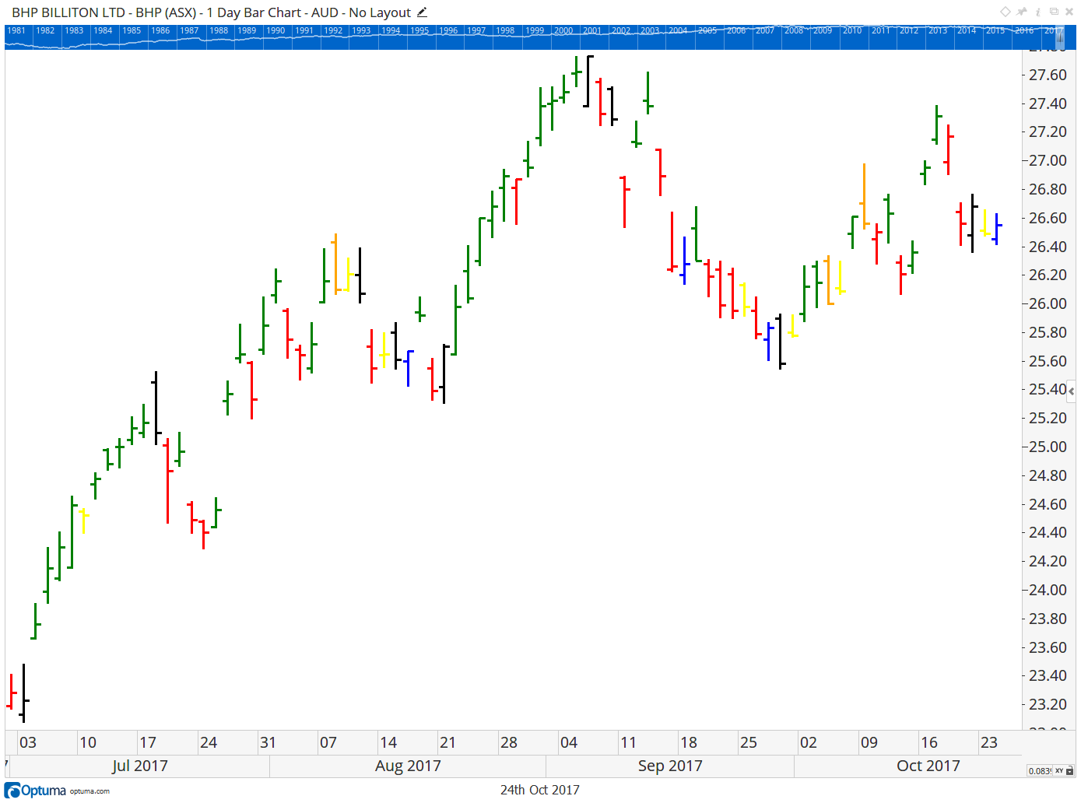The height and width of the screenshot is (803, 1081).
Task: Click the Sep 2017 label on the date axis
Action: [670, 766]
